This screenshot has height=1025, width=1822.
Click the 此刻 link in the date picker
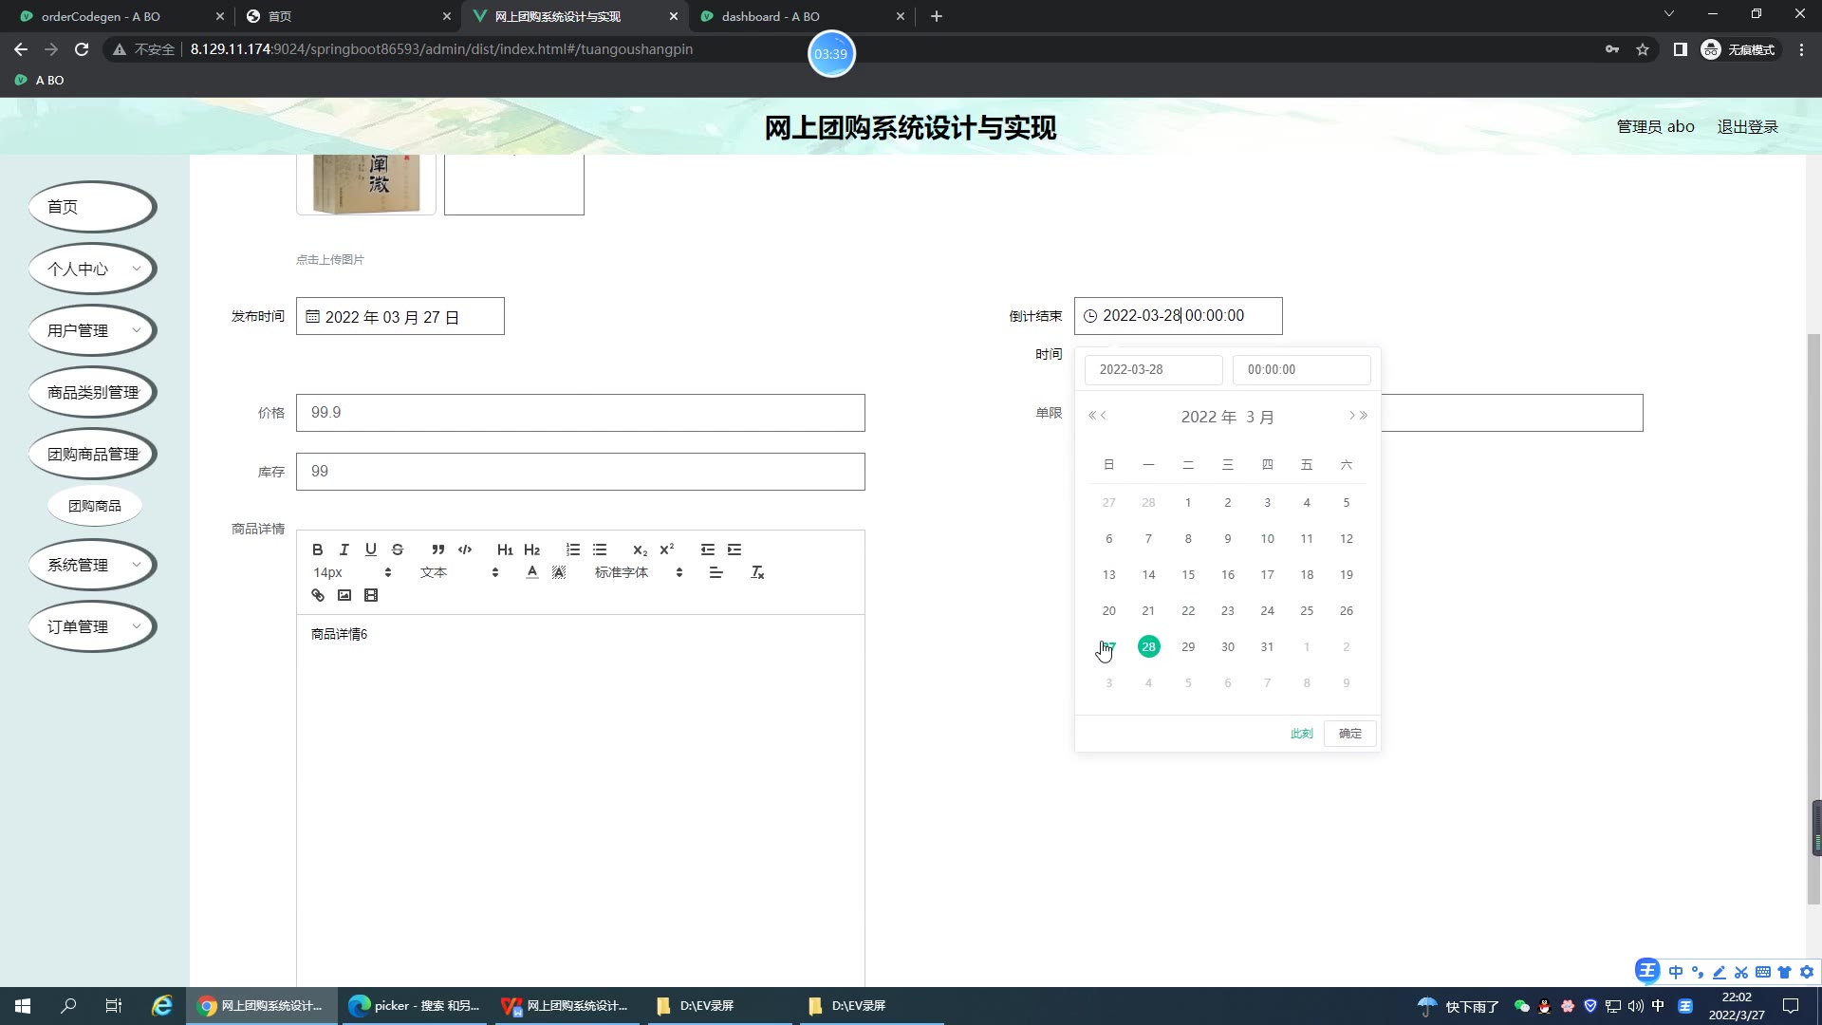click(x=1301, y=734)
